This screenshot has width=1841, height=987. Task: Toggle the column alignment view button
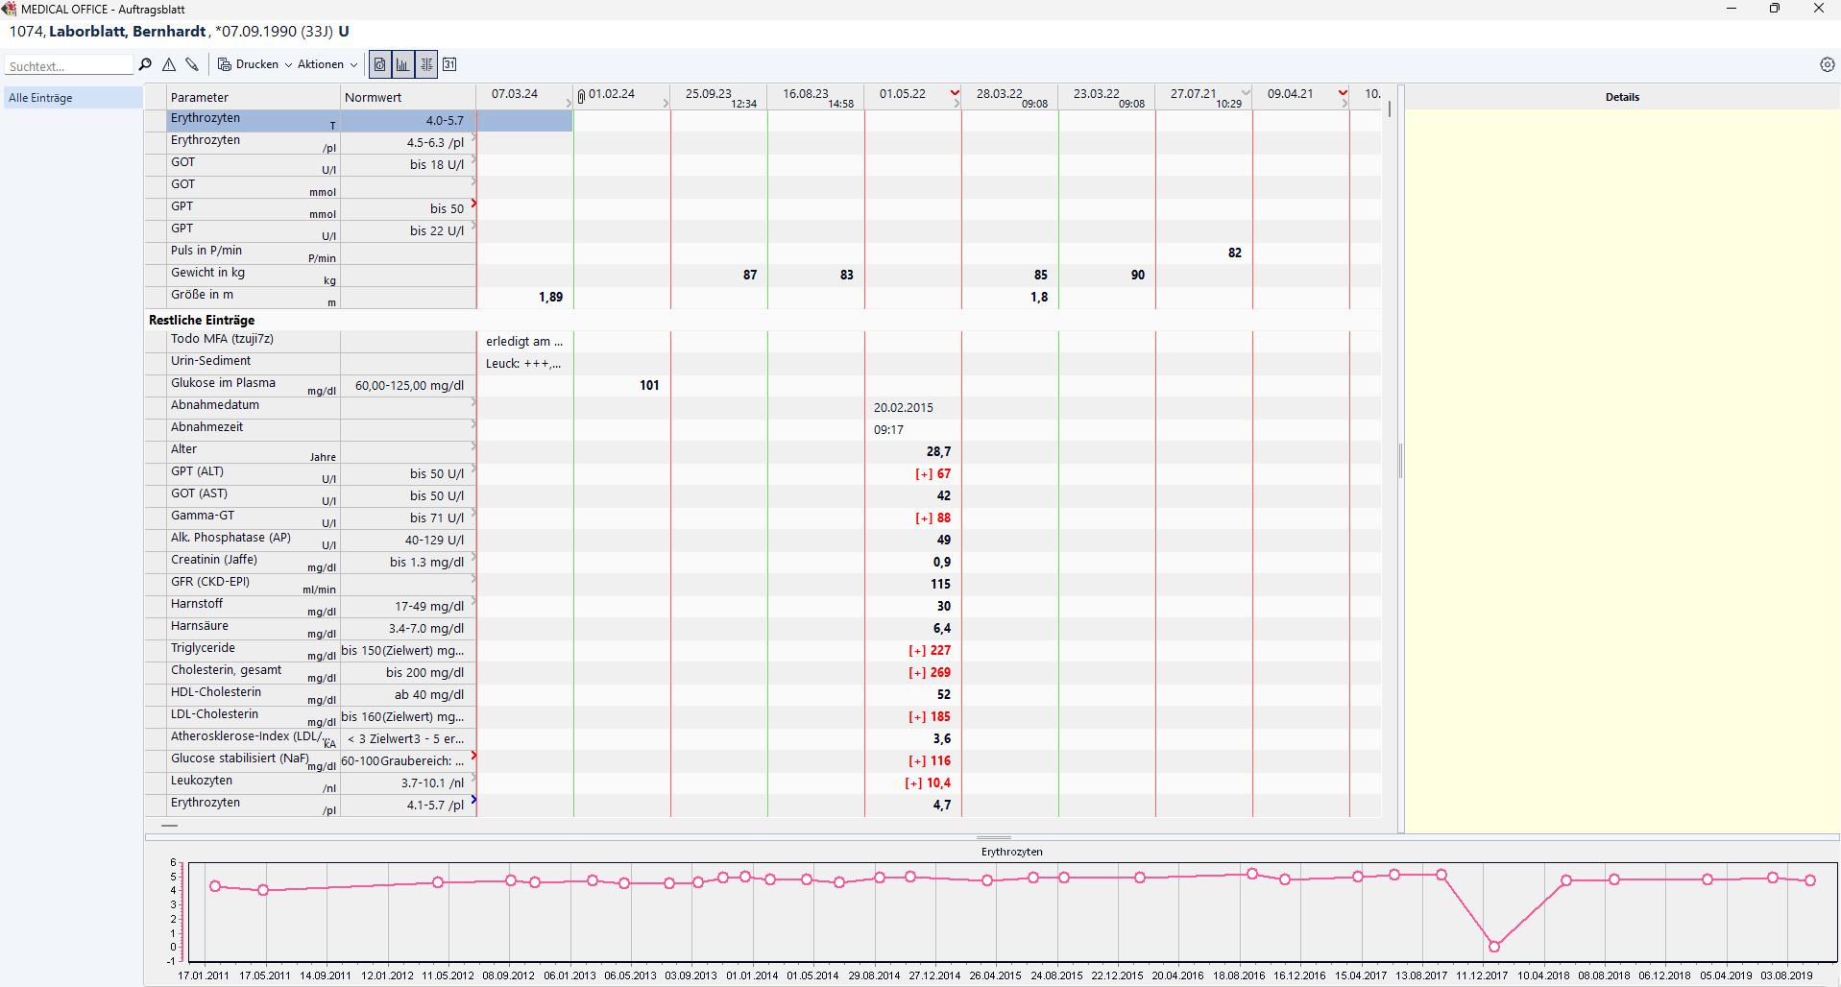tap(426, 64)
